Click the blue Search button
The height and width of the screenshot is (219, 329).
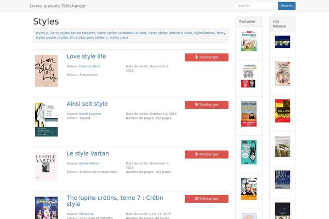pyautogui.click(x=287, y=6)
